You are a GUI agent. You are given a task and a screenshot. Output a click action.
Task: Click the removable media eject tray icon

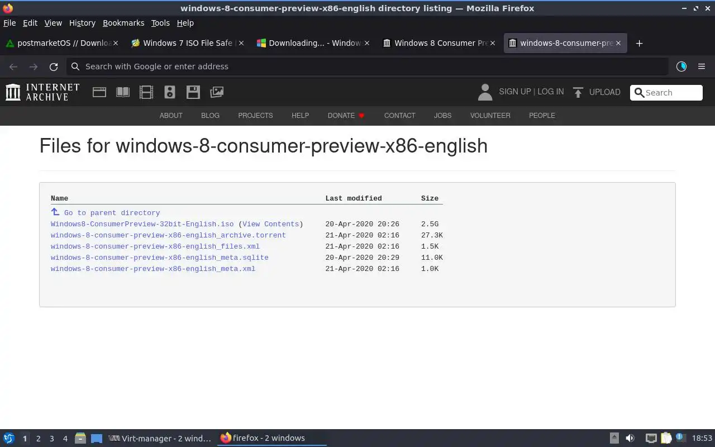[614, 438]
